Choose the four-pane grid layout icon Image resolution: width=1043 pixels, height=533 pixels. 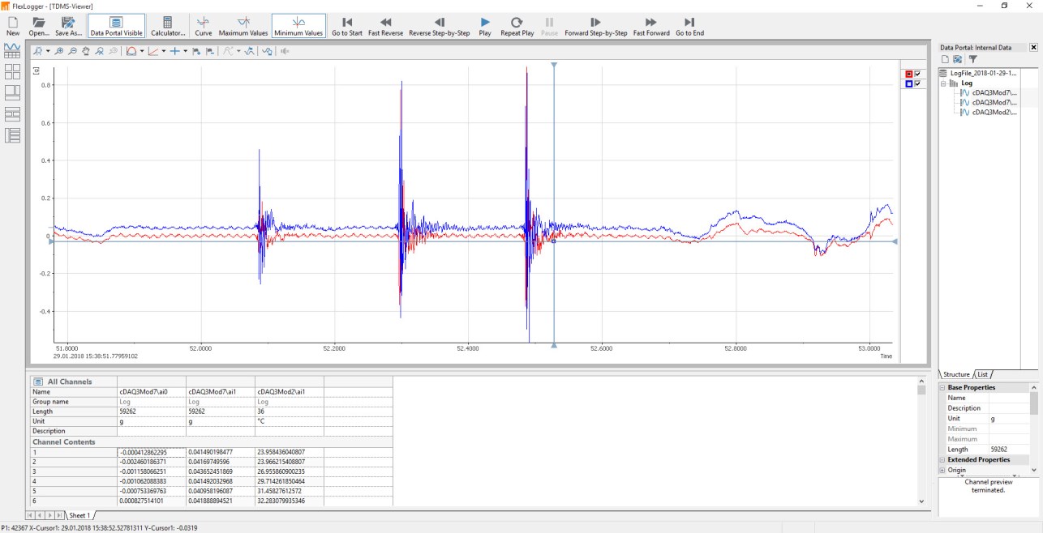point(12,71)
